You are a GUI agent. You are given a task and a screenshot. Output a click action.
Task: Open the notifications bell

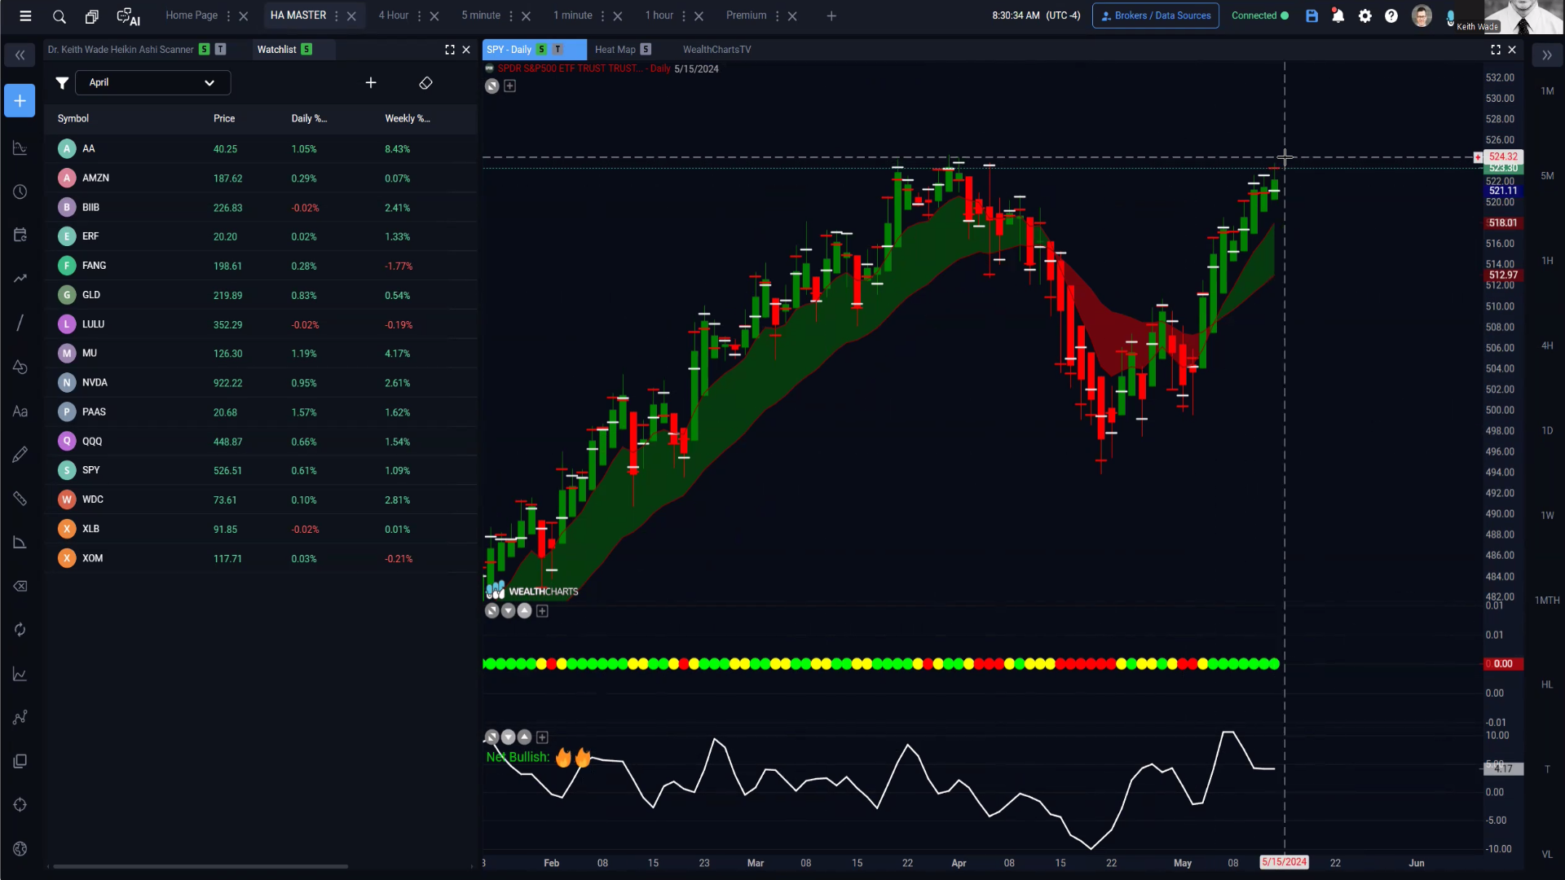click(x=1338, y=15)
